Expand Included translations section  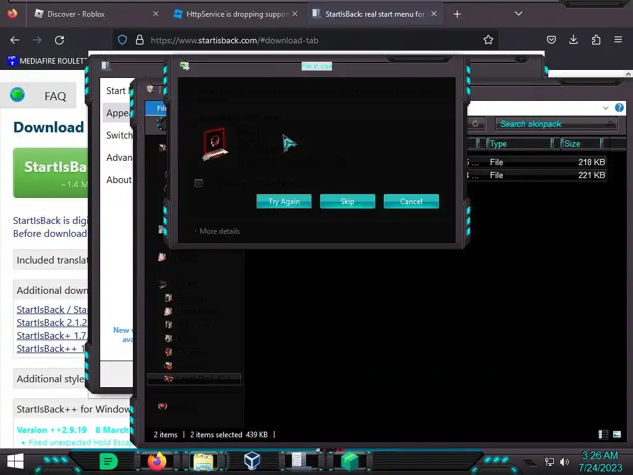tap(51, 260)
